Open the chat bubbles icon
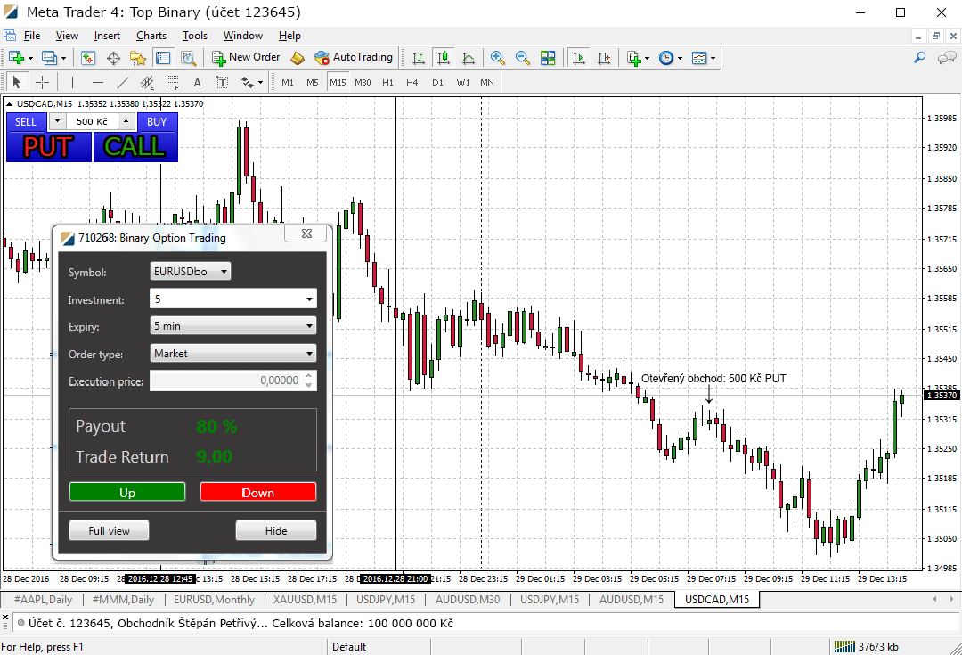Screen dimensions: 962x655 click(x=947, y=58)
